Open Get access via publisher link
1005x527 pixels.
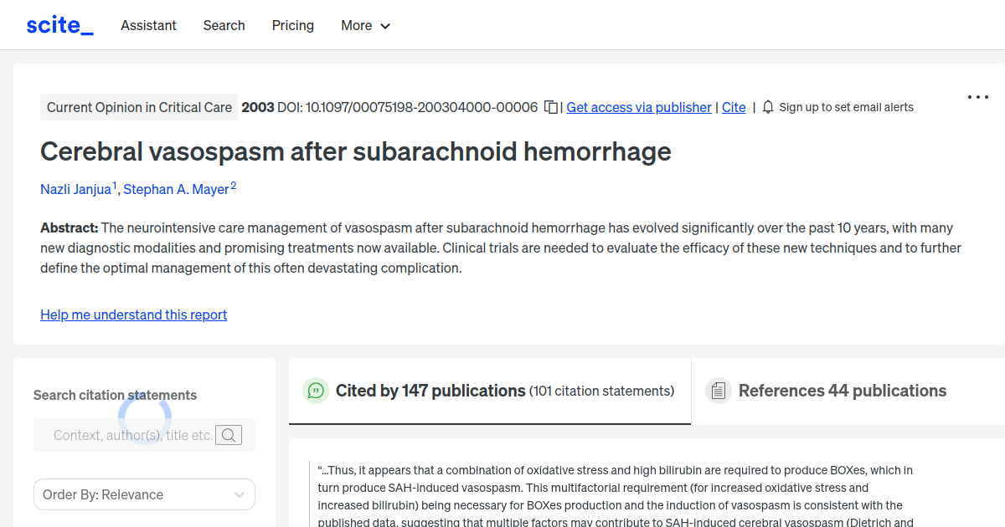638,107
